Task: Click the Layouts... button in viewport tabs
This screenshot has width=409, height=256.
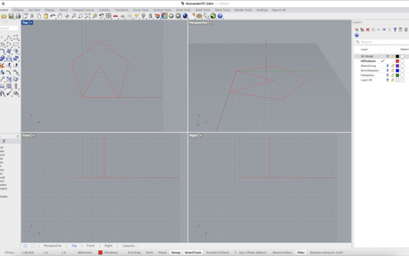Action: point(130,245)
